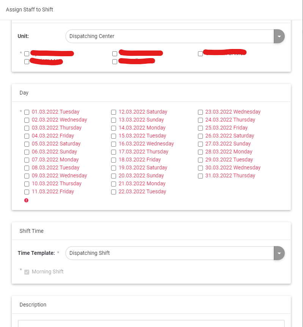Tick the 25.03.2022 Friday checkbox

[200, 128]
